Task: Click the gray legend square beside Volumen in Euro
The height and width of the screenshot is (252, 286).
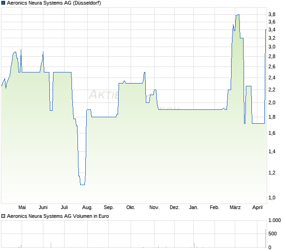Action: coord(3,216)
